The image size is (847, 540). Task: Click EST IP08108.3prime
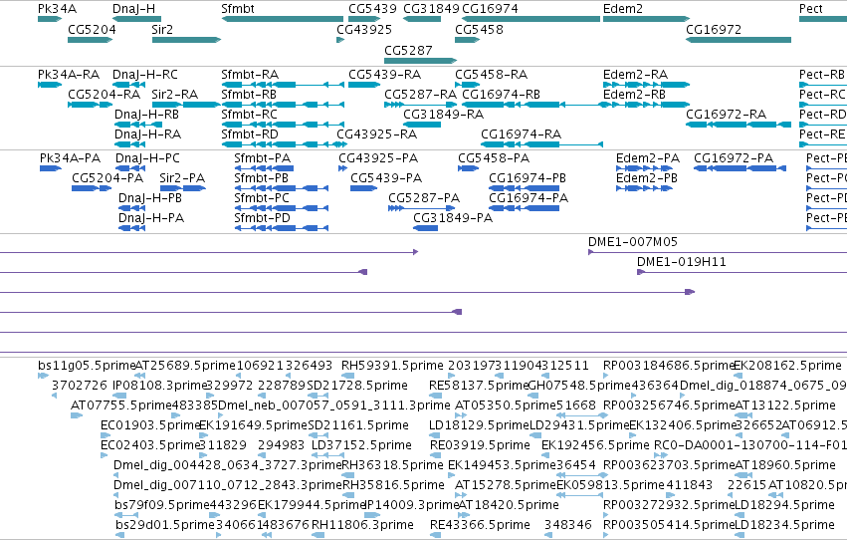coord(118,396)
